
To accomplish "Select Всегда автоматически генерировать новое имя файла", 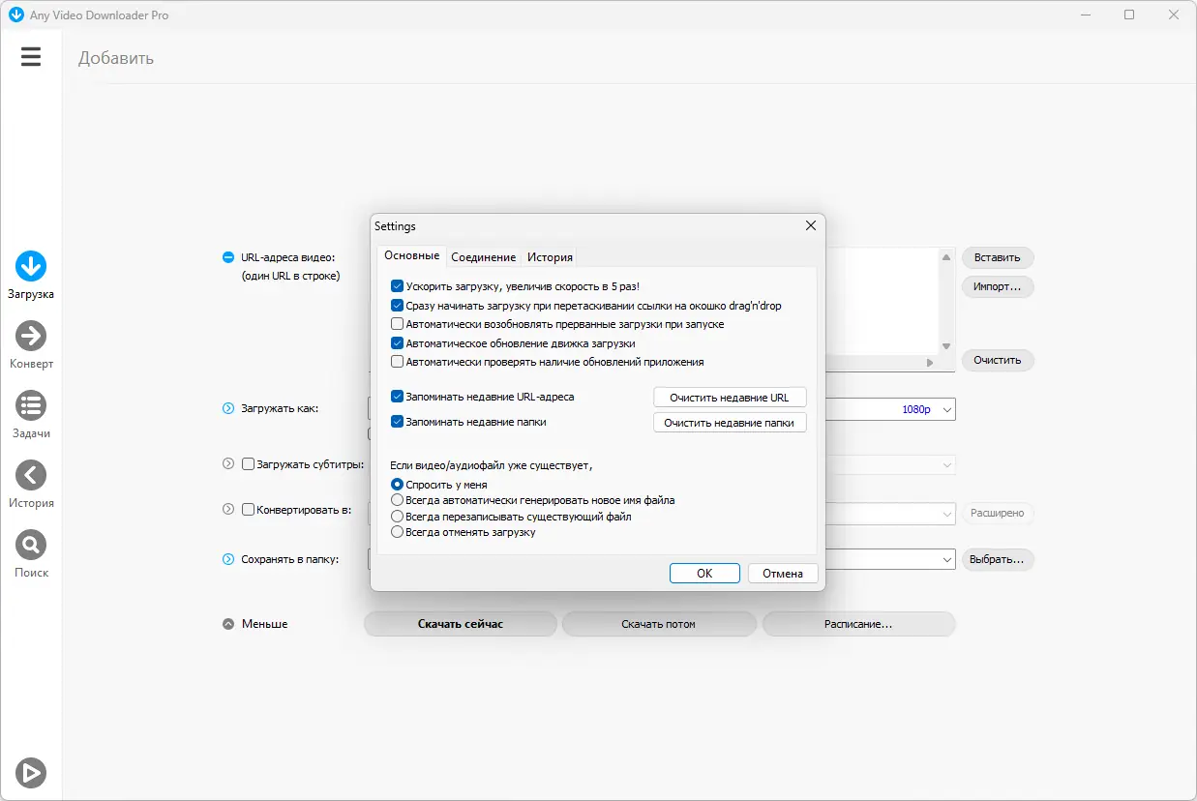I will pos(397,500).
